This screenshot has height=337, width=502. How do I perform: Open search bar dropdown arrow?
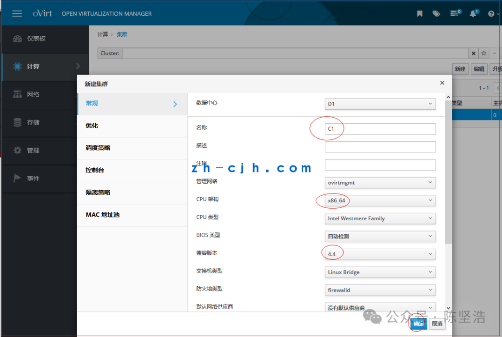click(x=494, y=53)
